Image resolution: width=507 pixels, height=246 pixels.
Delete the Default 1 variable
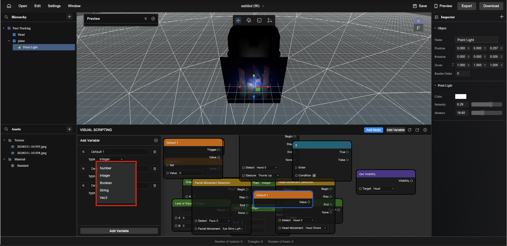coord(155,152)
